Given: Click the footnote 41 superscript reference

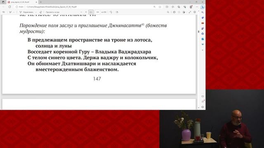Looking at the screenshot, I should pos(143,25).
